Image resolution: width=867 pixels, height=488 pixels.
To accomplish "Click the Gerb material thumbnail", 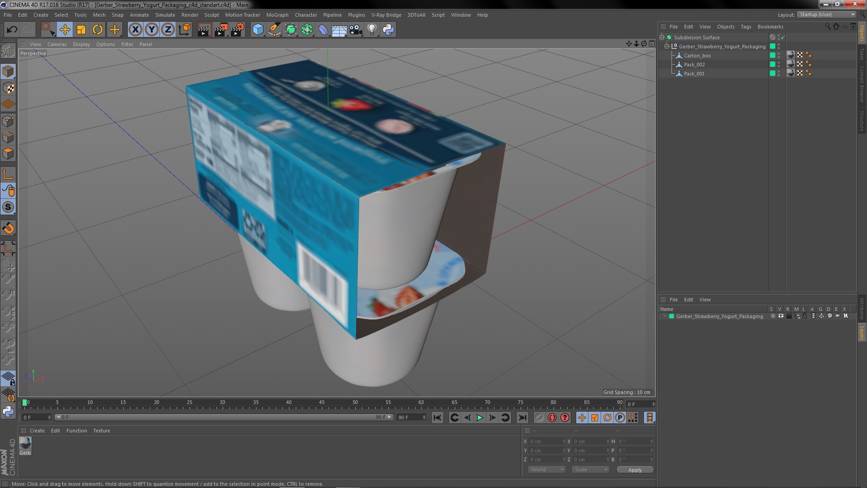I will [25, 444].
